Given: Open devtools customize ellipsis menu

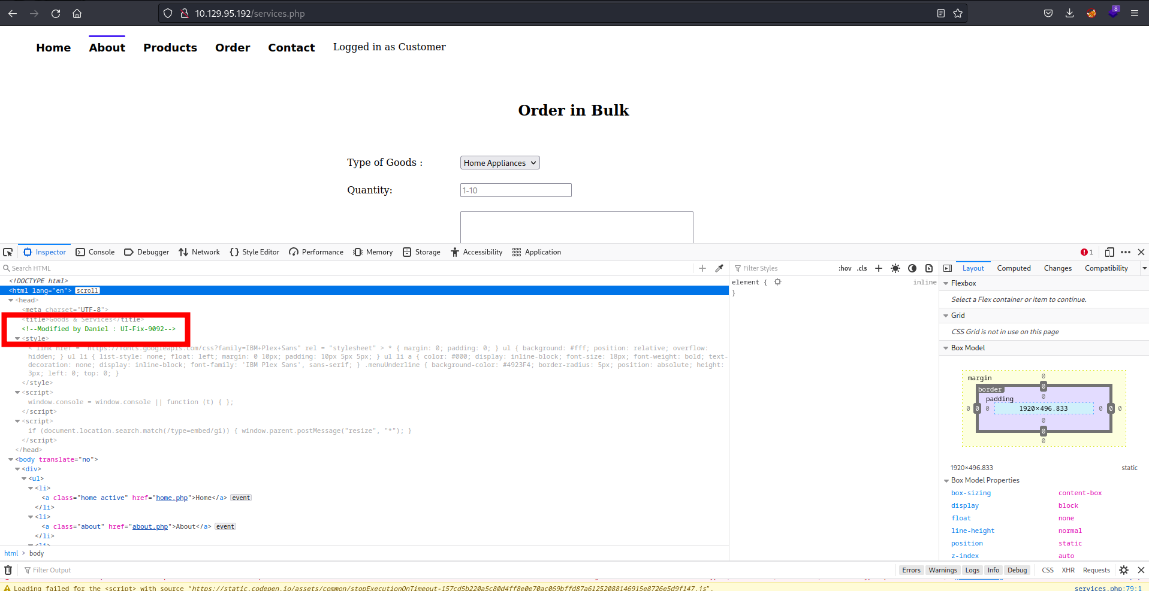Looking at the screenshot, I should [x=1126, y=252].
